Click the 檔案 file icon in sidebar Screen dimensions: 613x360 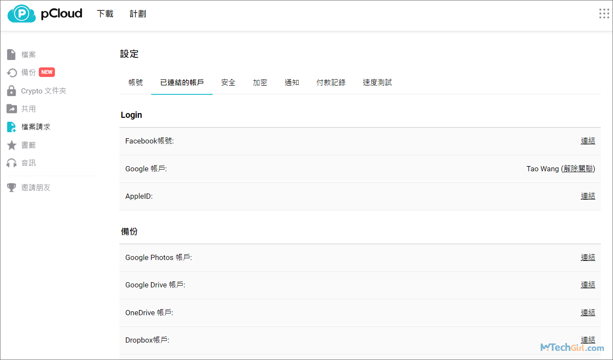pyautogui.click(x=11, y=55)
